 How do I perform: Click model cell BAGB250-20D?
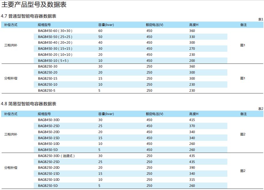49,168
